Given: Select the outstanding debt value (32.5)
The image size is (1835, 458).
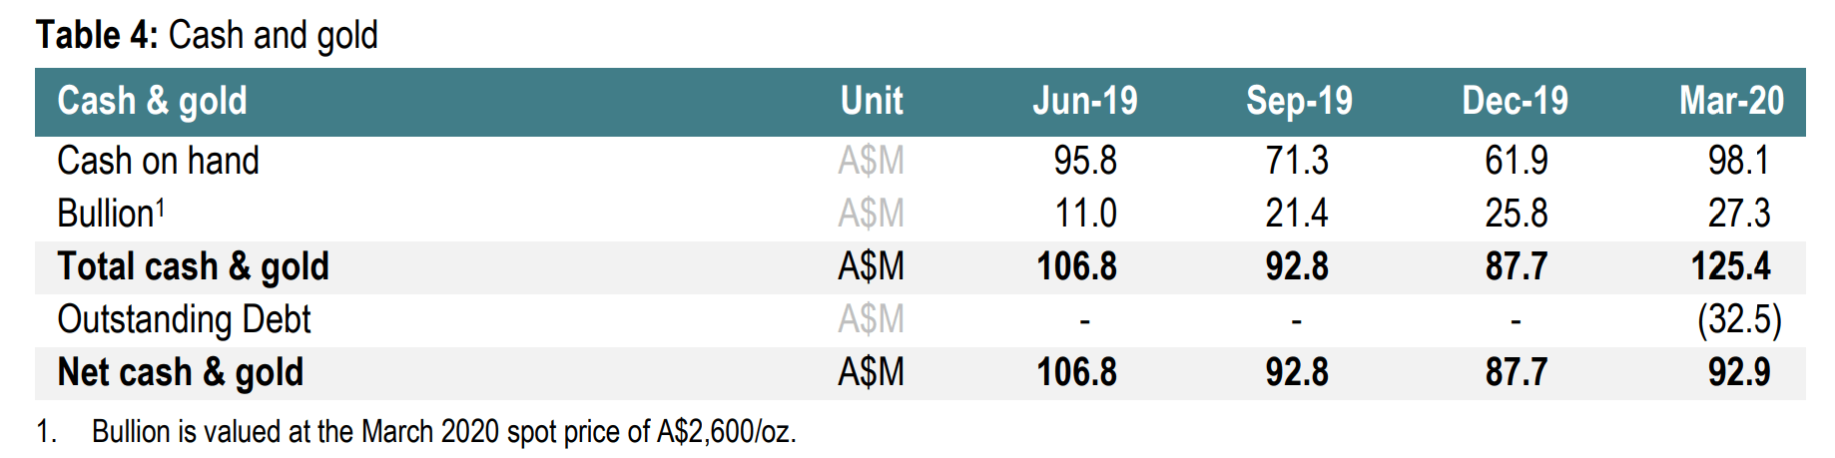Looking at the screenshot, I should click(1739, 319).
